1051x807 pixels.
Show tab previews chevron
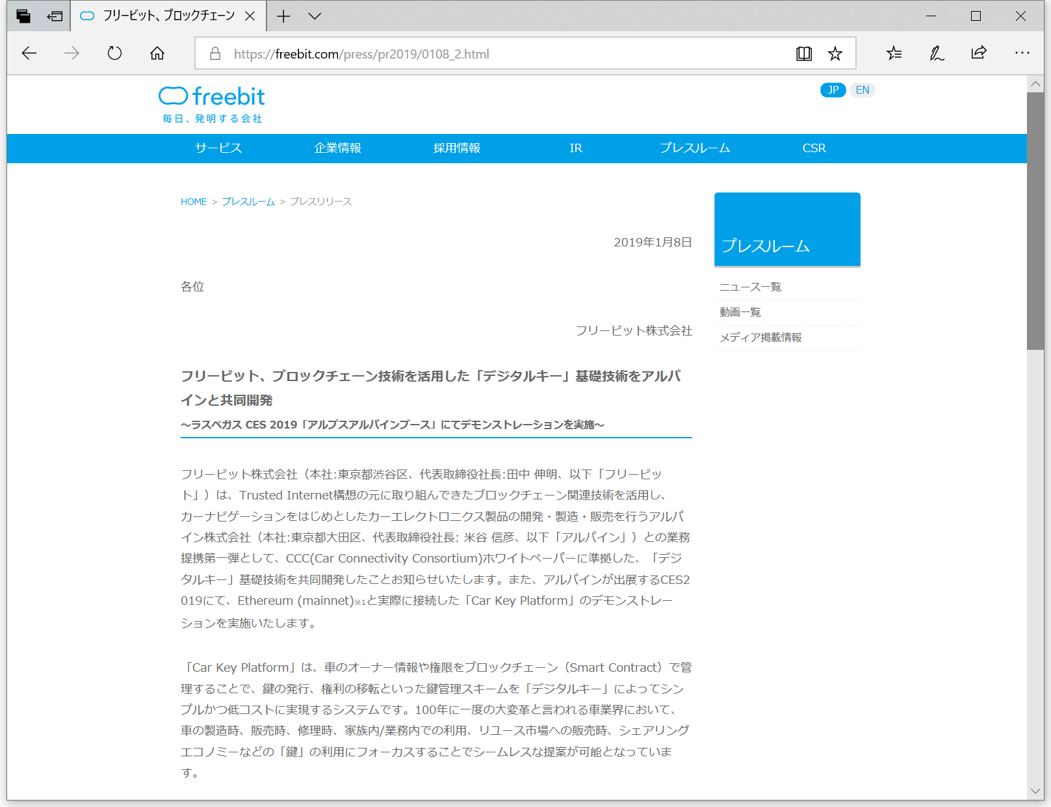(315, 16)
